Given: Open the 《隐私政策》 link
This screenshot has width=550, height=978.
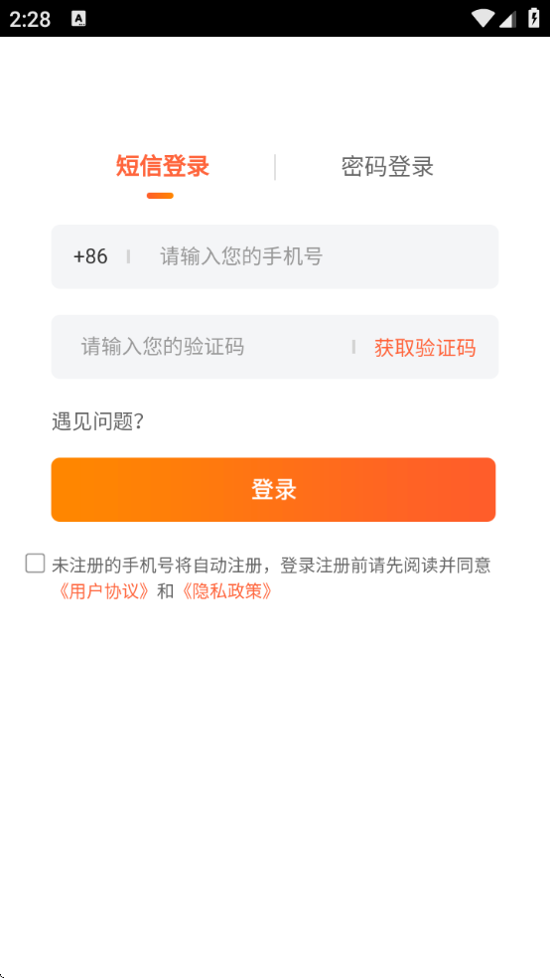Looking at the screenshot, I should point(224,591).
